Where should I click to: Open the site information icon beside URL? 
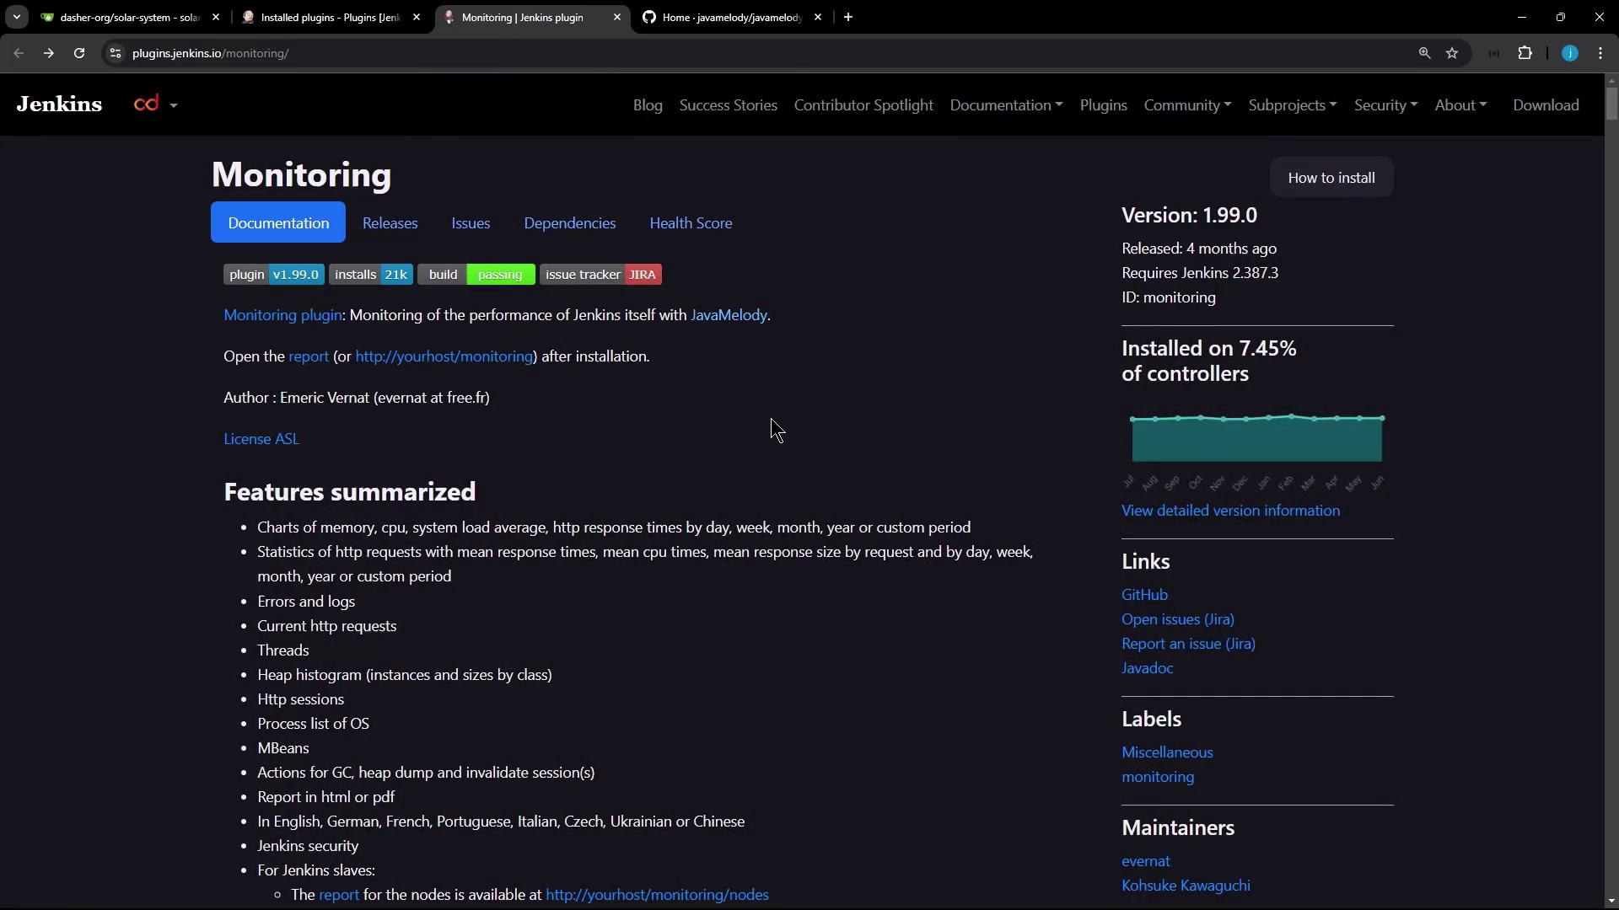coord(116,53)
